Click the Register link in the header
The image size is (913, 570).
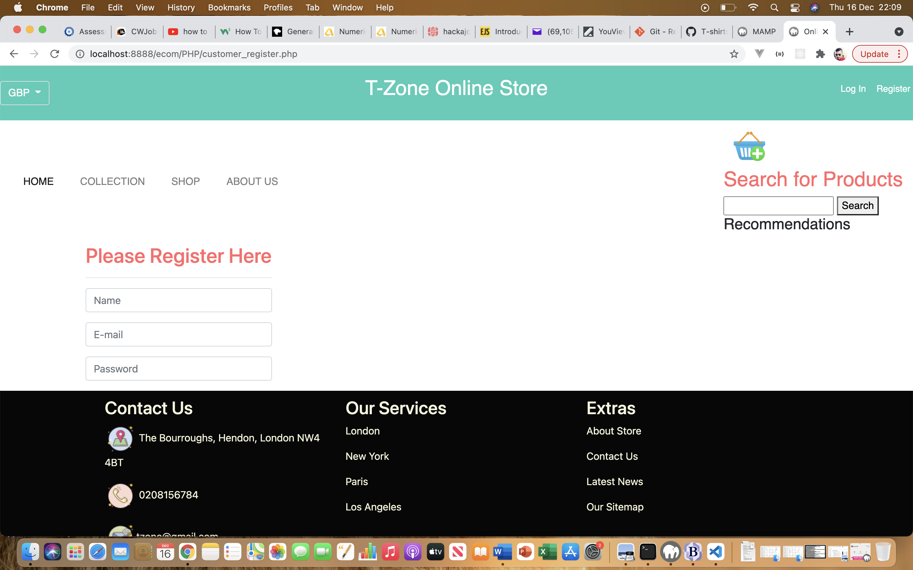tap(893, 89)
